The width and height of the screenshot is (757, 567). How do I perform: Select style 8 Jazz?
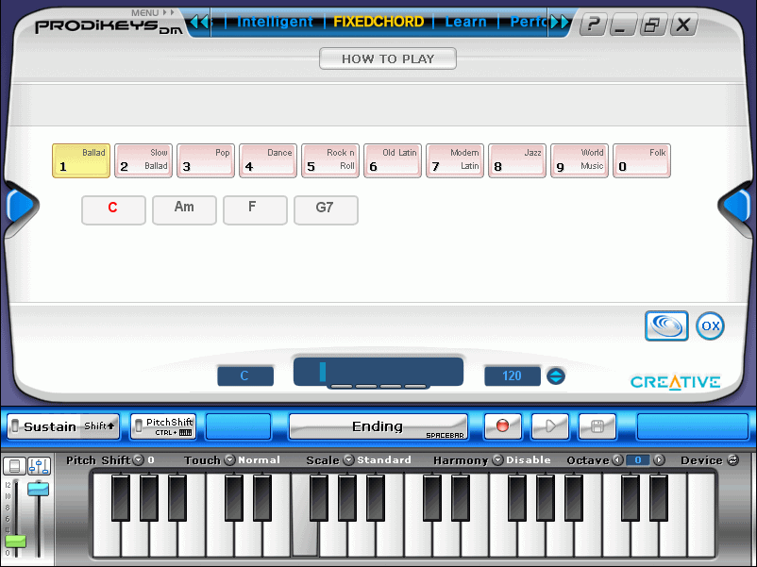pos(517,160)
